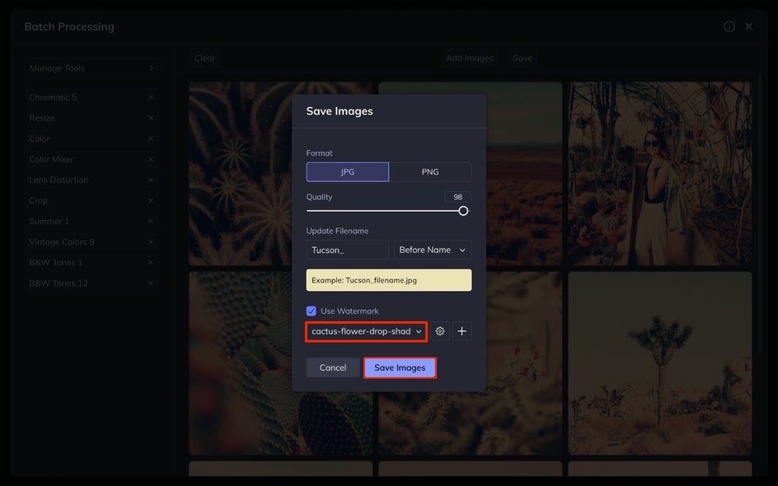Select the Resize tool entry
The image size is (778, 486).
click(91, 118)
